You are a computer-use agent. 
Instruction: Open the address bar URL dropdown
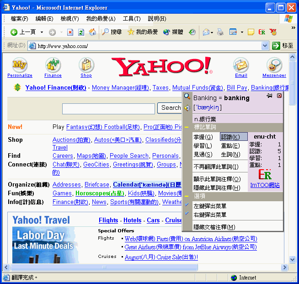click(x=265, y=46)
